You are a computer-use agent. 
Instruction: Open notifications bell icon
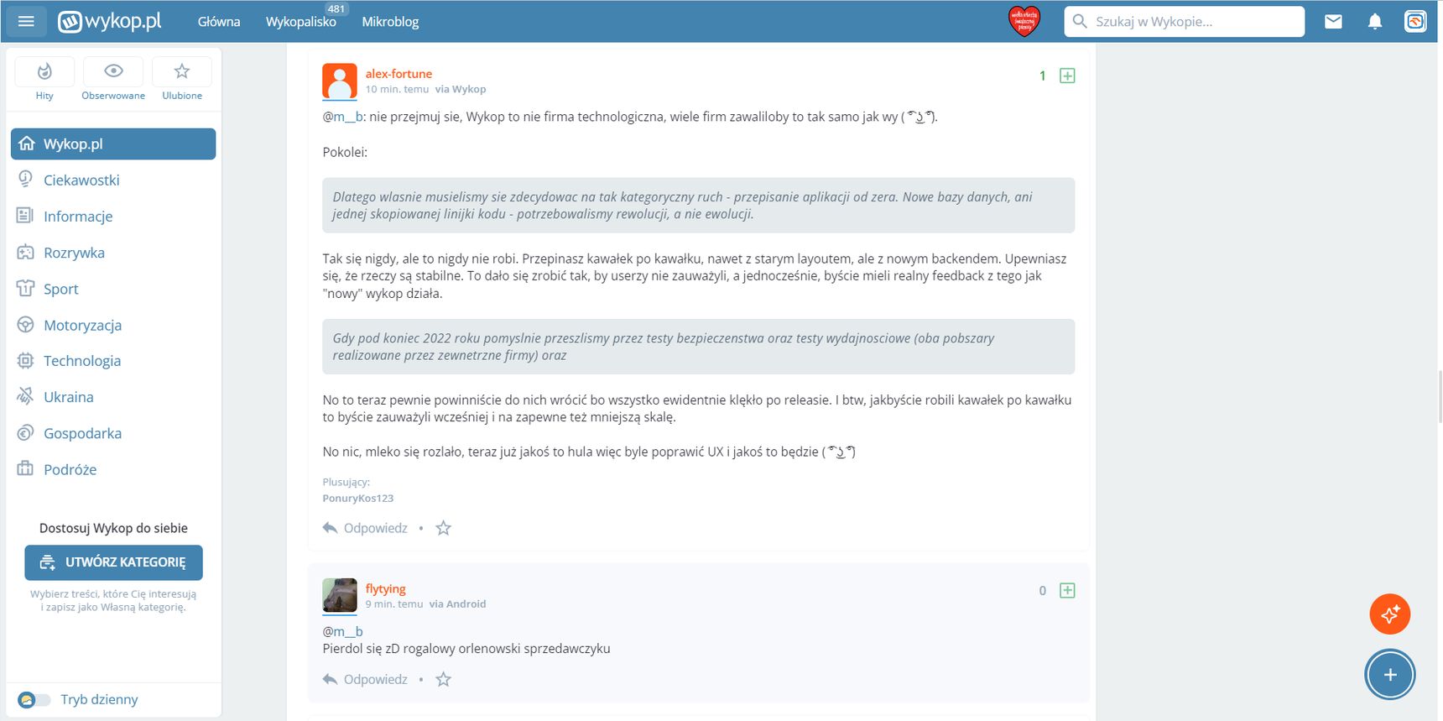[x=1374, y=22]
